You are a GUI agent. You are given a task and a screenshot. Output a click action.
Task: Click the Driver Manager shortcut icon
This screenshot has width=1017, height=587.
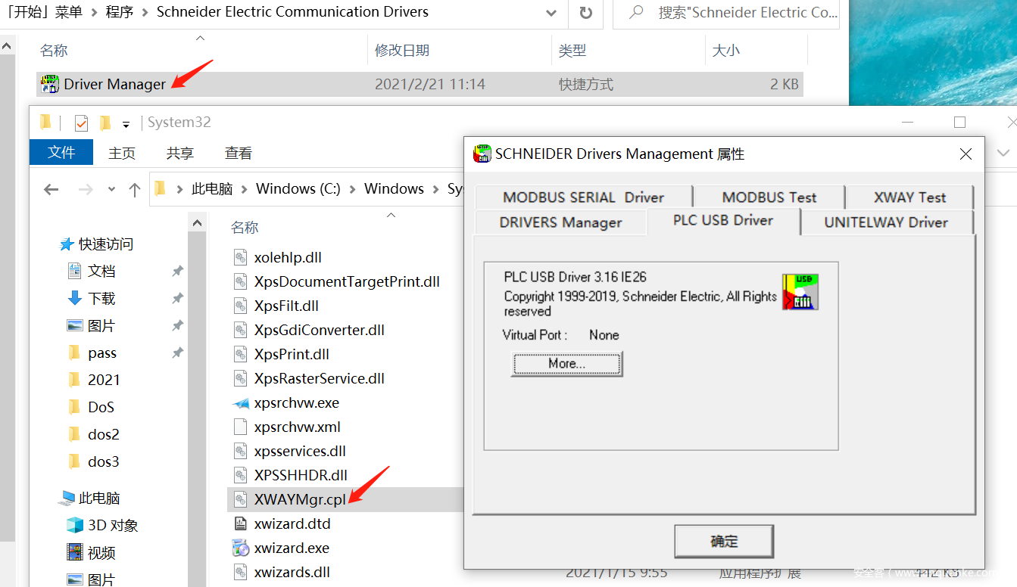click(50, 84)
